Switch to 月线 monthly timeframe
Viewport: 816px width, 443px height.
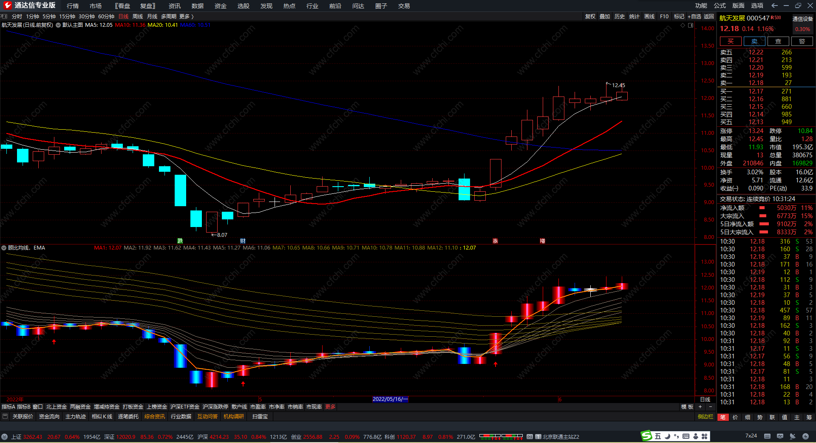(x=152, y=16)
